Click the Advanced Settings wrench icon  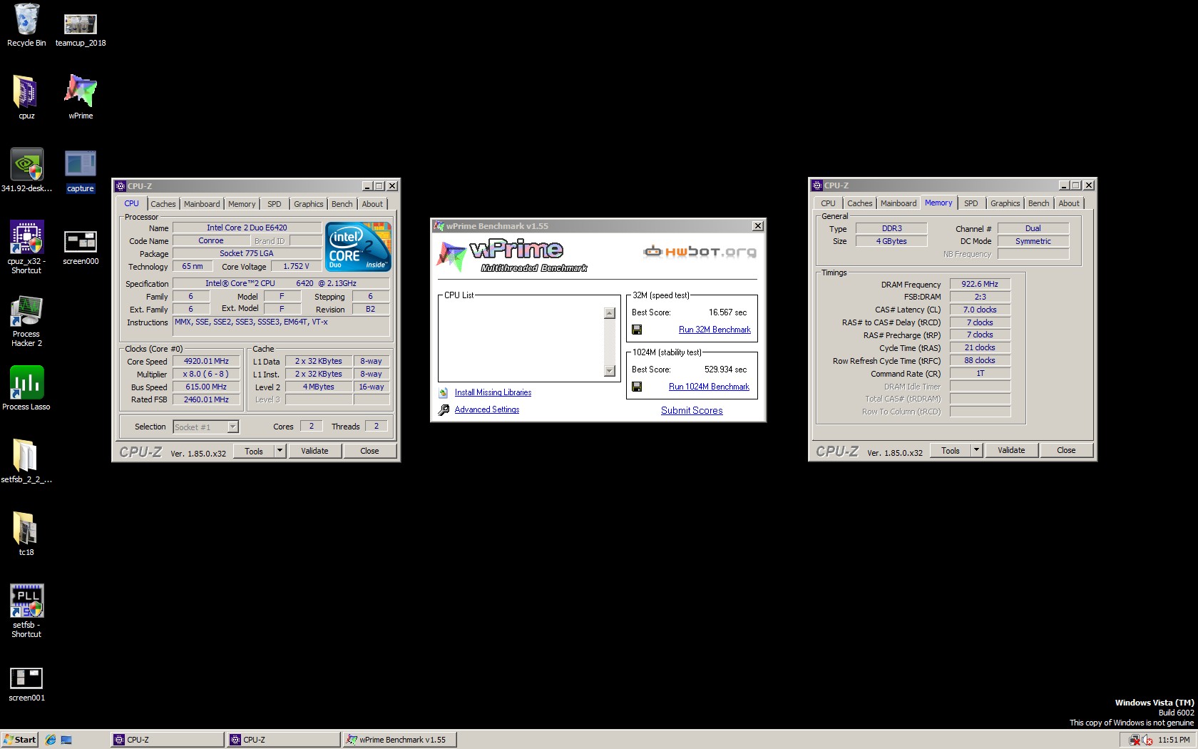click(443, 409)
